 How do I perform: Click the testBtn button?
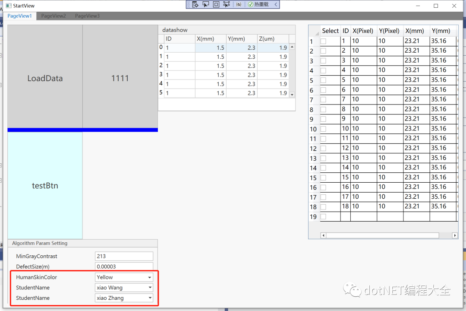click(x=44, y=186)
